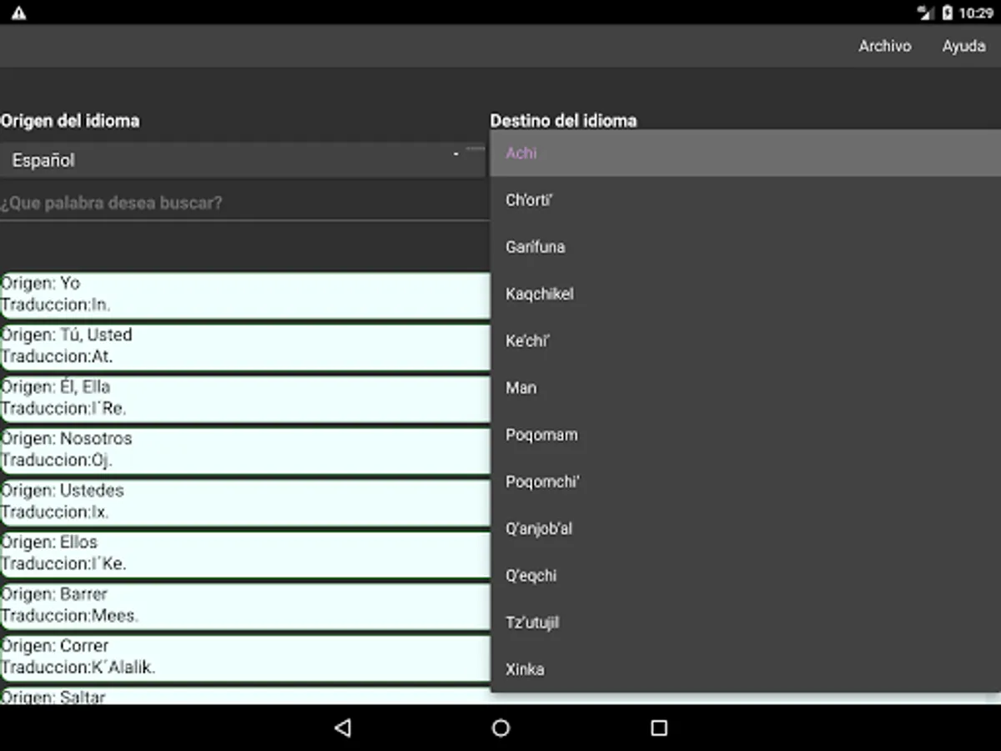Screen dimensions: 1001x751
Task: Select the 'Origen: Saltar' entry
Action: pos(245,696)
